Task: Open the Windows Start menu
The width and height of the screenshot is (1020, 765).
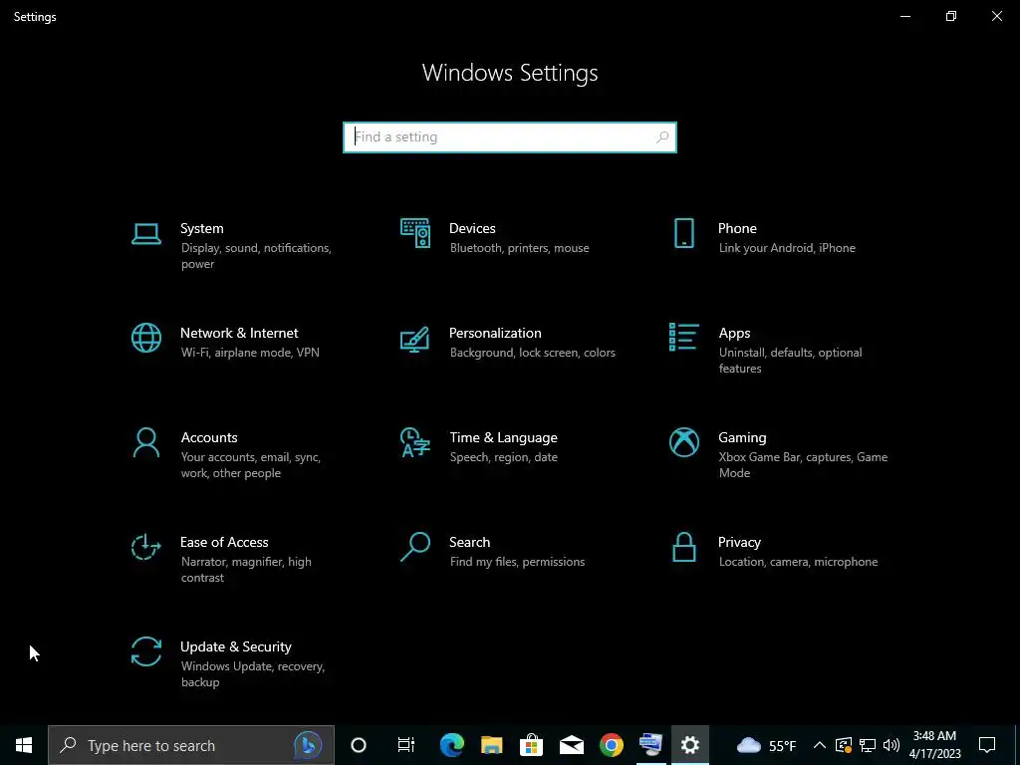Action: coord(24,745)
